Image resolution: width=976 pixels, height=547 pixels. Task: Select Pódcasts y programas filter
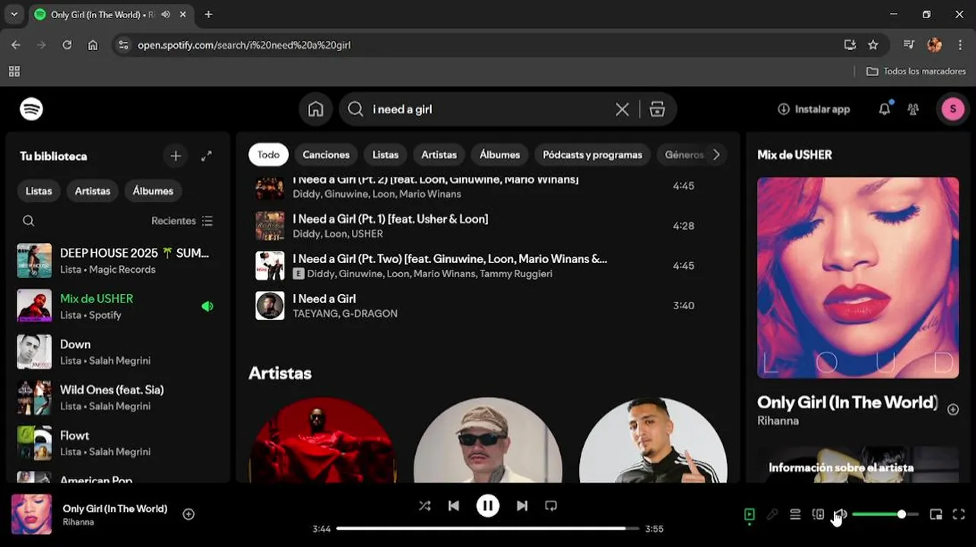pyautogui.click(x=593, y=154)
